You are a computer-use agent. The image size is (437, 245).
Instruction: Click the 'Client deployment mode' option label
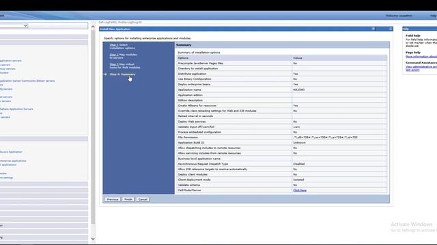194,180
